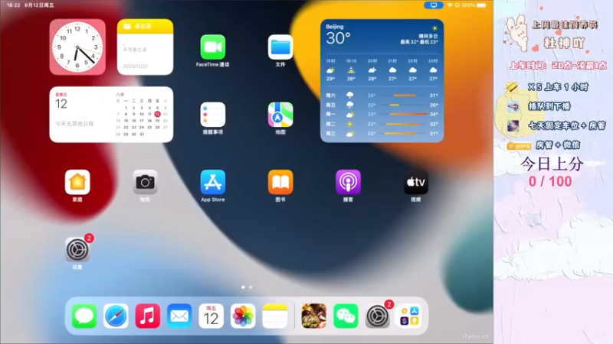Open Photos from the dock
Viewport: 613px width, 344px height.
click(243, 316)
